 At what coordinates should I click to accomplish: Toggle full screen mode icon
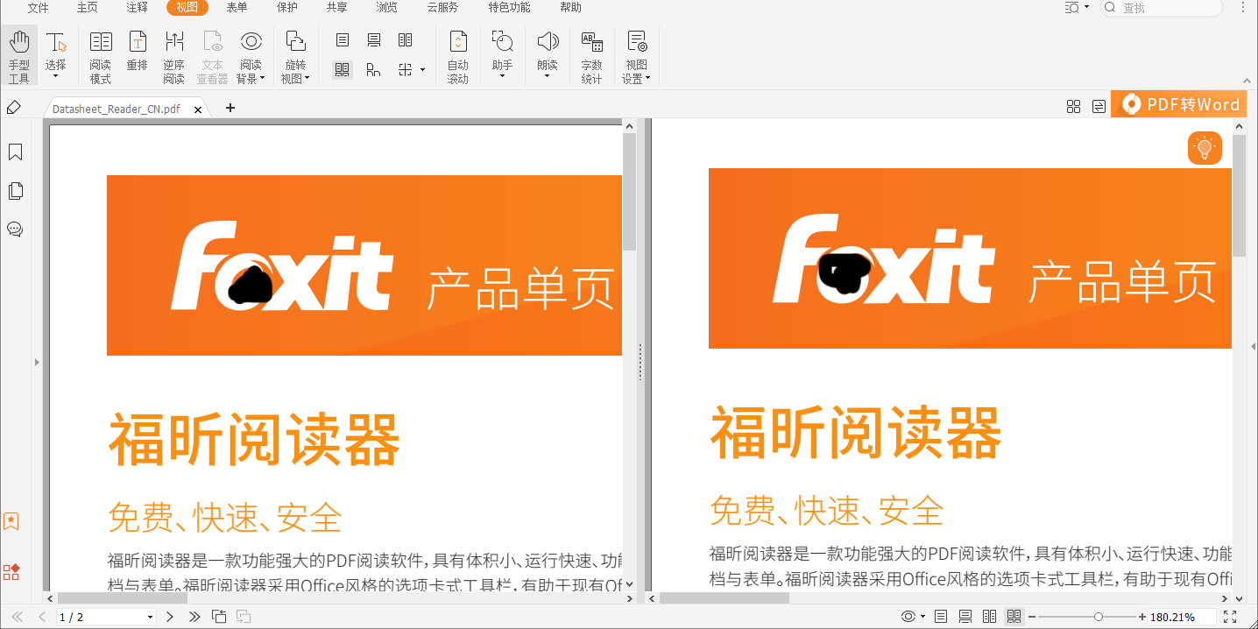(x=1230, y=617)
